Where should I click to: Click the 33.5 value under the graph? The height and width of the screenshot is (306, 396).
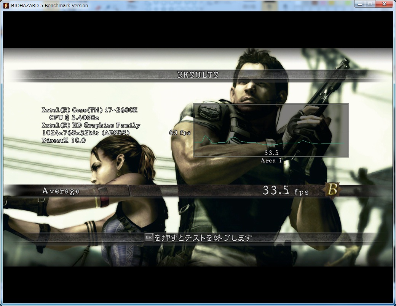[x=271, y=153]
